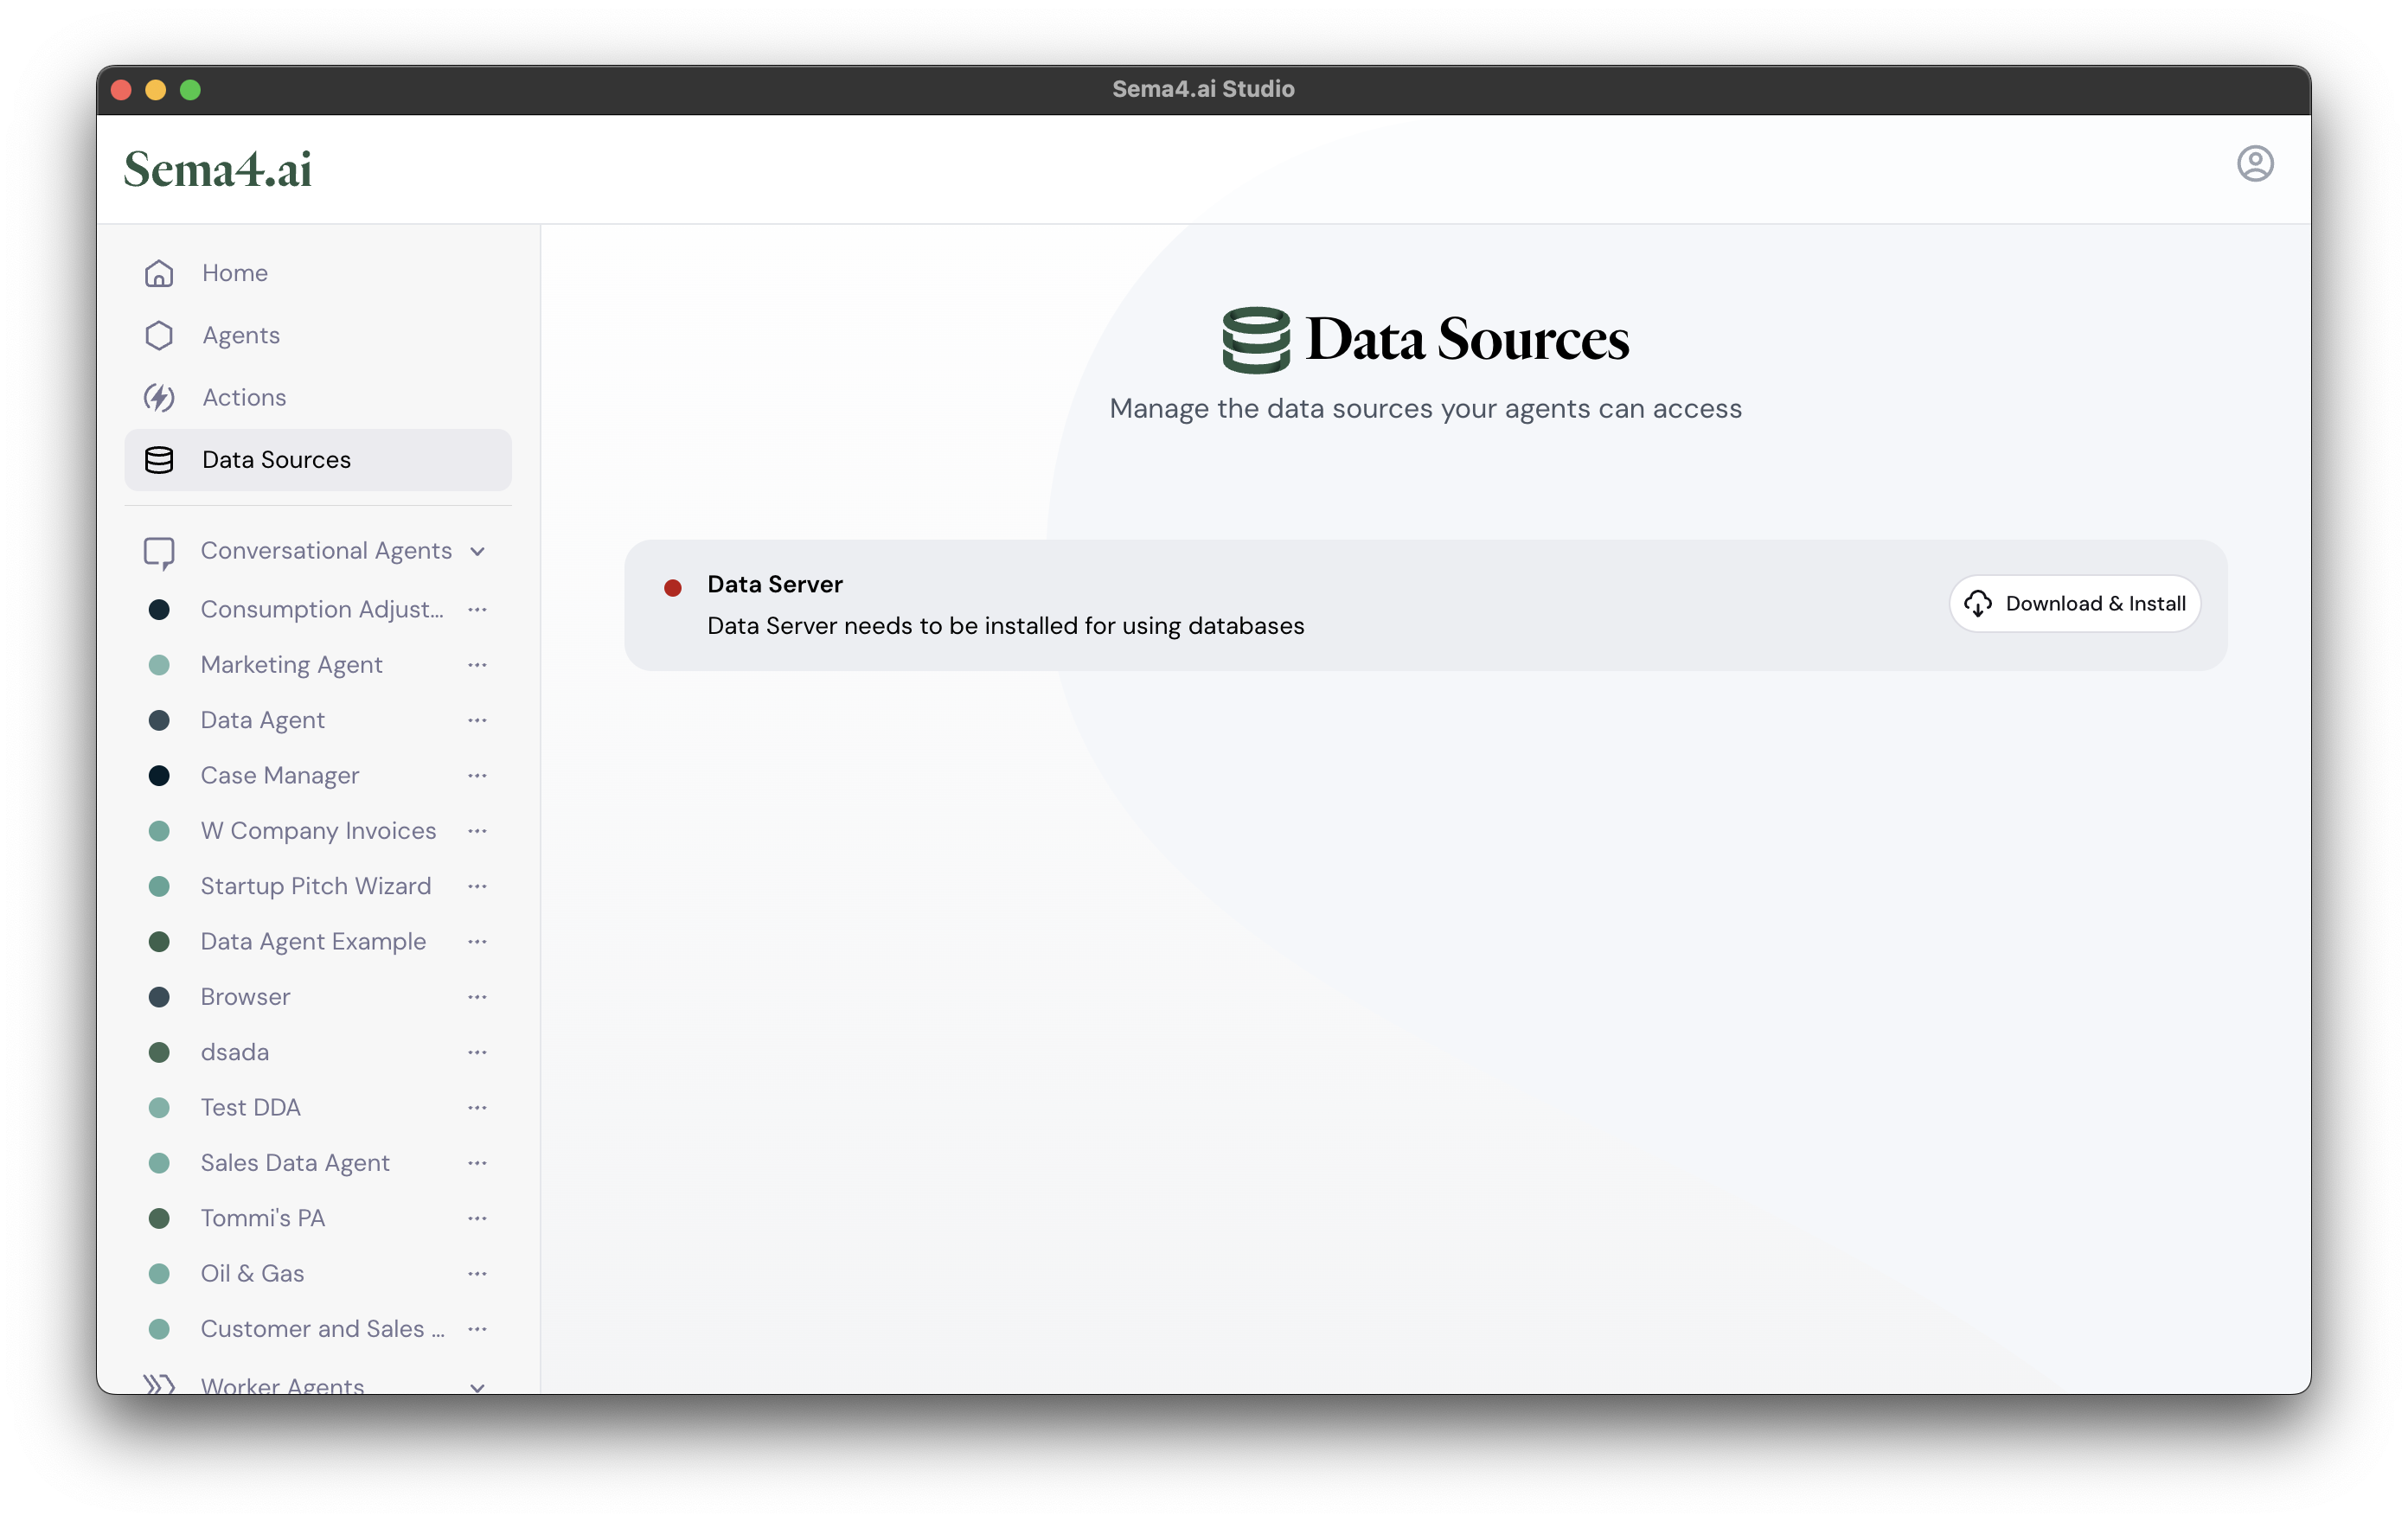Open the dsada agent

pyautogui.click(x=234, y=1052)
